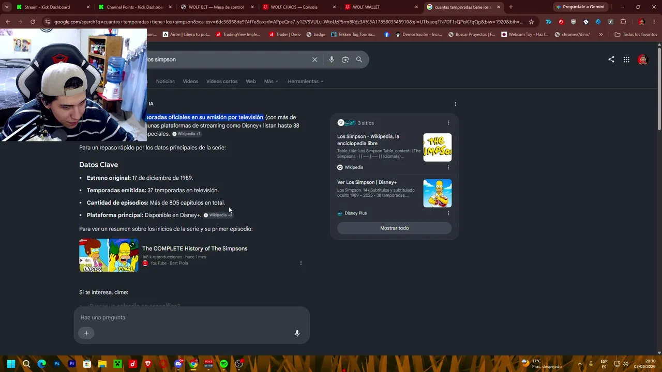Screen dimensions: 662x372
Task: Open The COMPLETE History of The Simpsons video
Action: coord(194,249)
